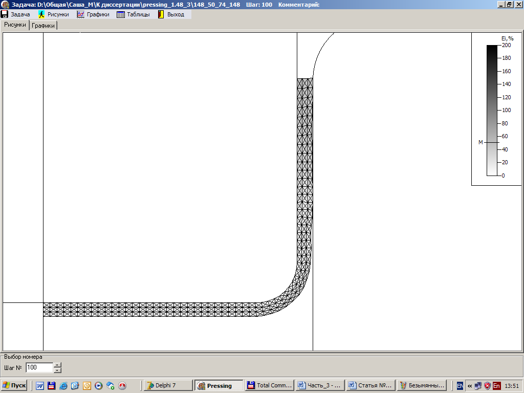
Task: Decrease step number with down arrow
Action: click(57, 370)
